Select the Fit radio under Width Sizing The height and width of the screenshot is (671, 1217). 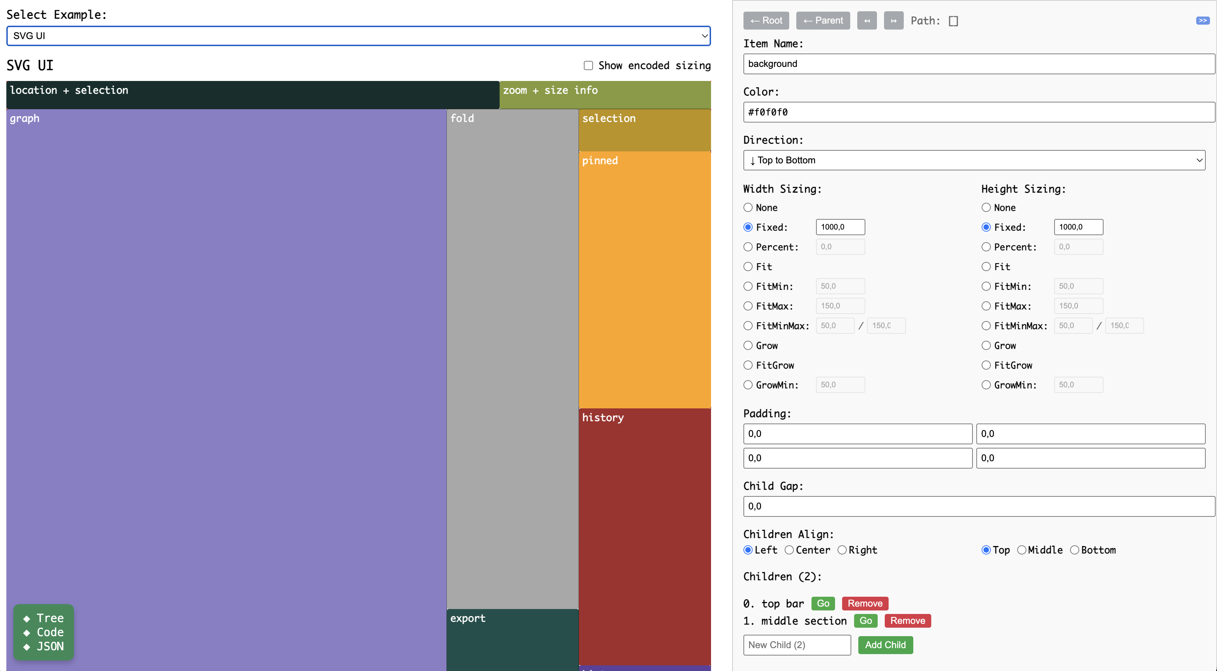[748, 266]
